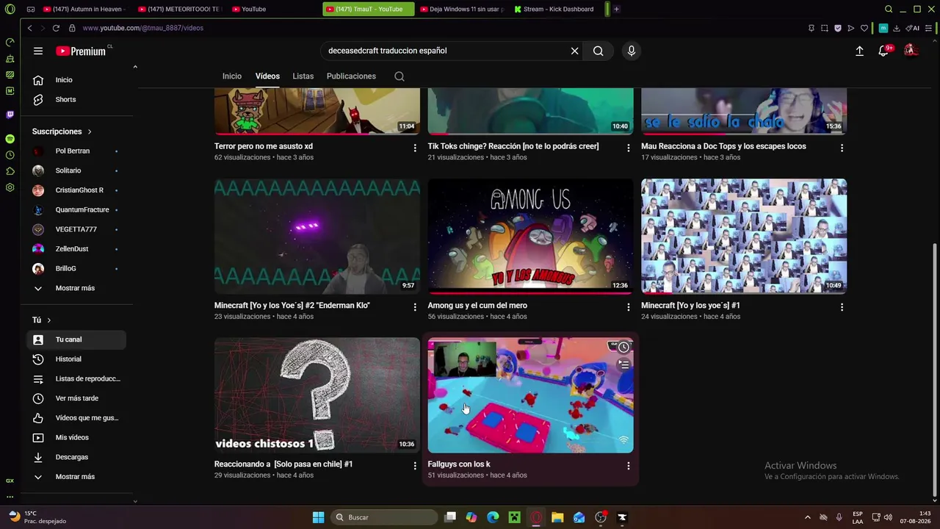Screen dimensions: 940x529
Task: Reload the current page
Action: point(56,28)
